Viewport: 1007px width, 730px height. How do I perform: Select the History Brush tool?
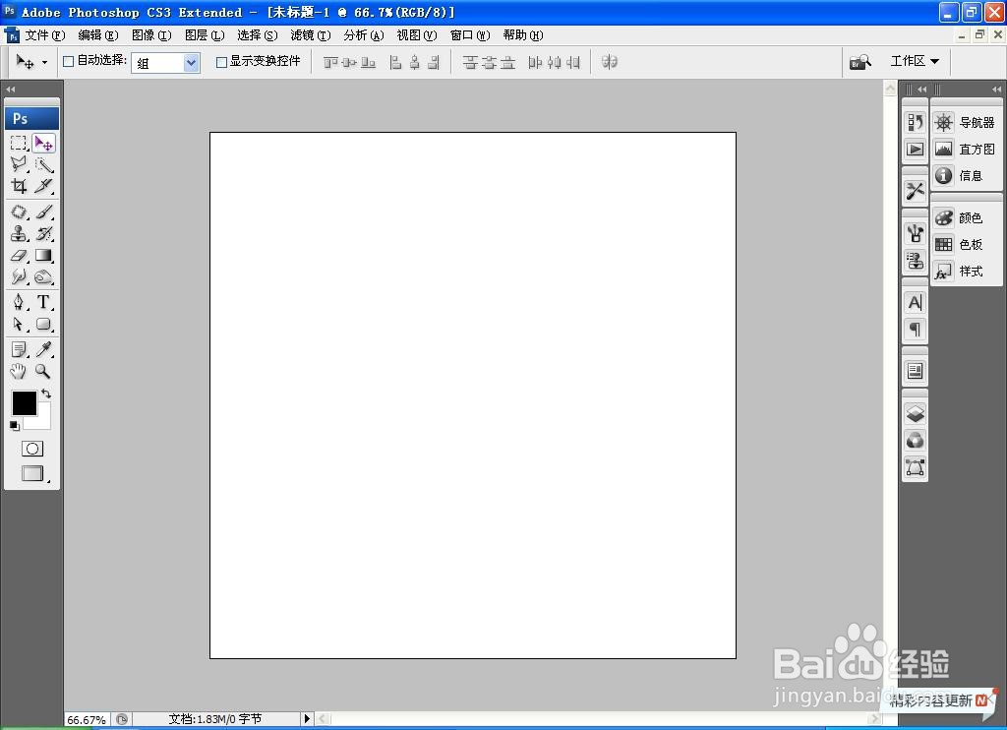pyautogui.click(x=43, y=233)
